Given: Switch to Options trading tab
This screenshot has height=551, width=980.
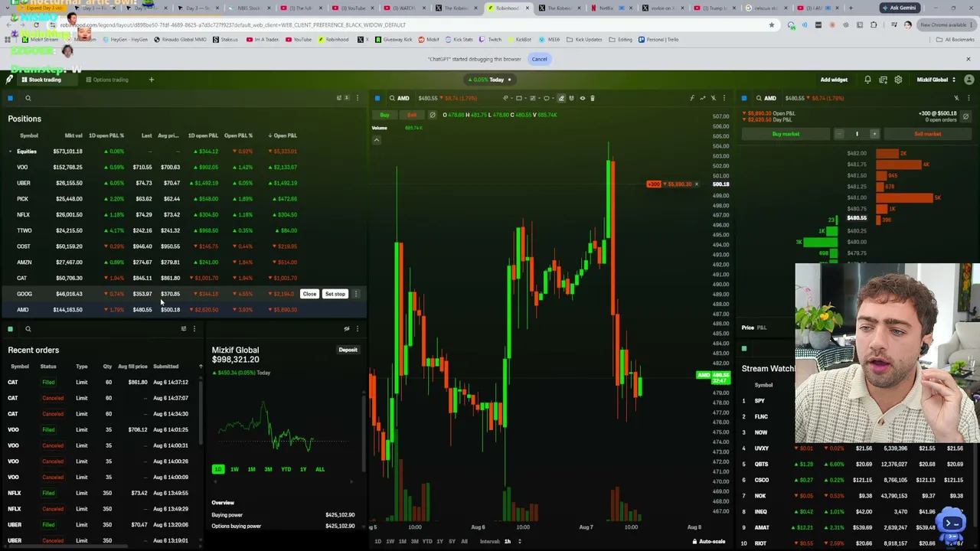Looking at the screenshot, I should tap(107, 80).
